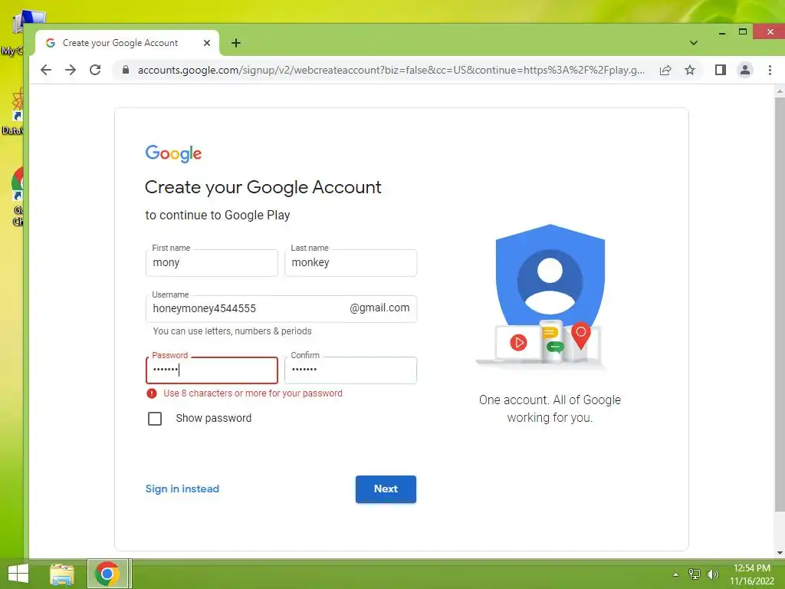Click the page vertical scrollbar

[x=780, y=304]
